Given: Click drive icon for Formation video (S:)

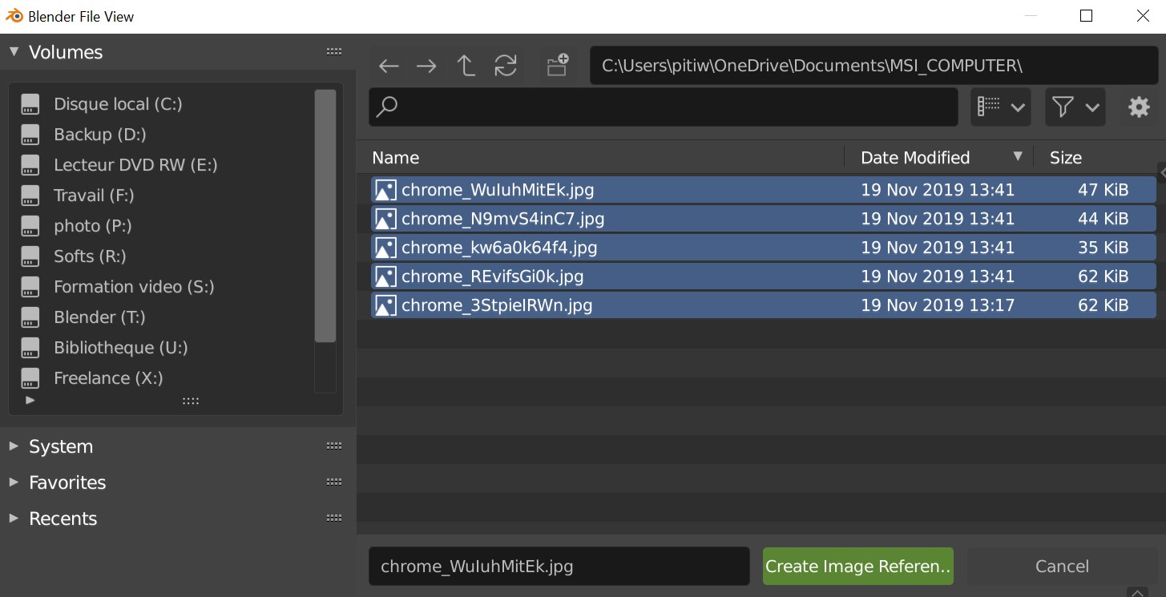Looking at the screenshot, I should 30,287.
